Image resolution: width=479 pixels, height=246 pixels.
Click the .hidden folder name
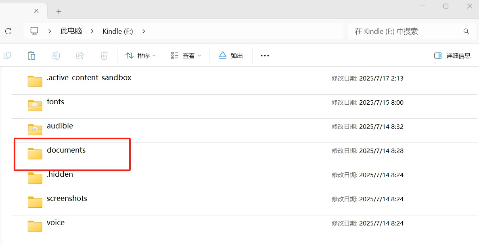[x=60, y=174]
